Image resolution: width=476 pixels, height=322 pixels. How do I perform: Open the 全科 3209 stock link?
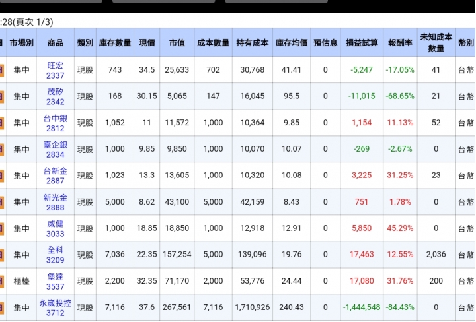(56, 255)
